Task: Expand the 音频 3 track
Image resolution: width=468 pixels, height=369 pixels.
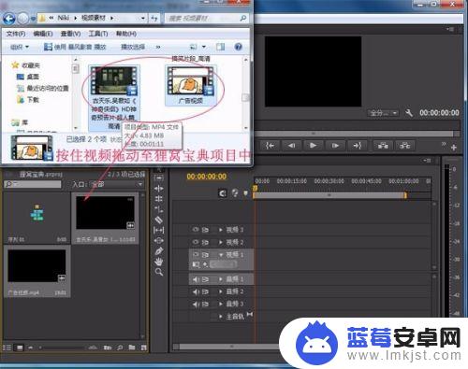Action: pyautogui.click(x=221, y=304)
